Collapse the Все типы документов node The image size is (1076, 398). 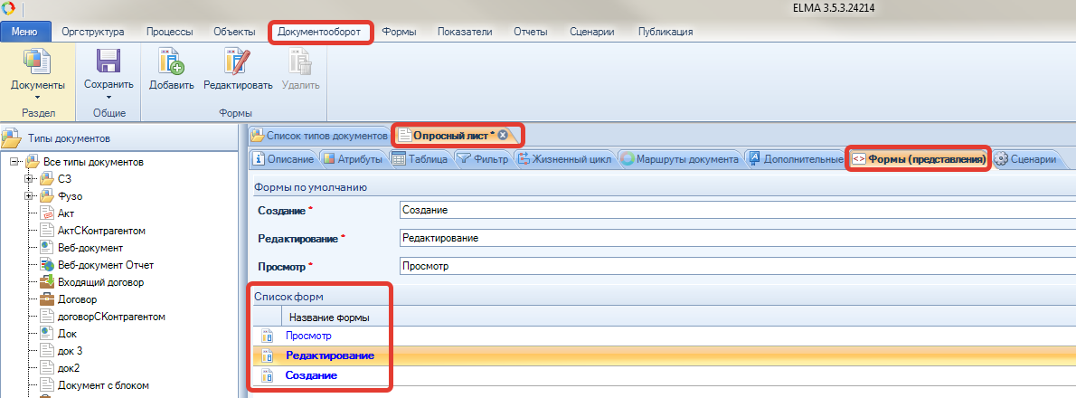(x=15, y=162)
